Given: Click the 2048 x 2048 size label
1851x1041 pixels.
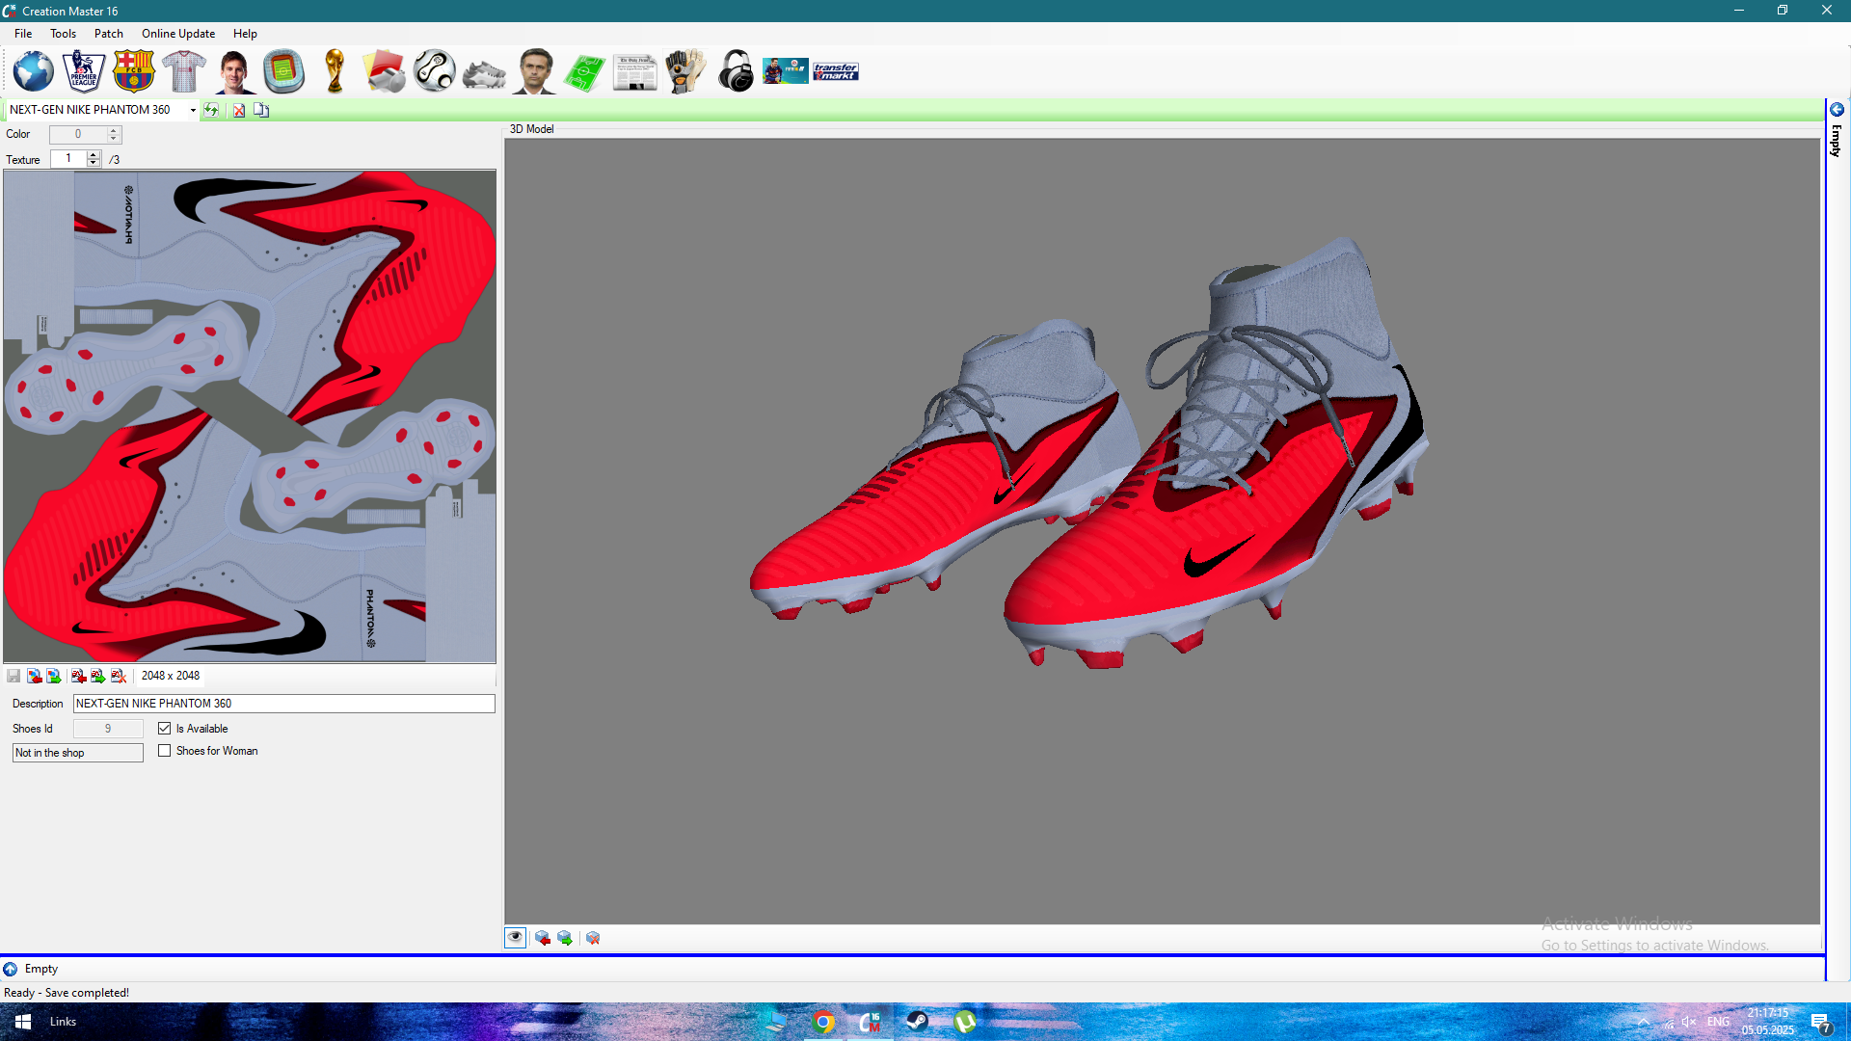Looking at the screenshot, I should 171,676.
